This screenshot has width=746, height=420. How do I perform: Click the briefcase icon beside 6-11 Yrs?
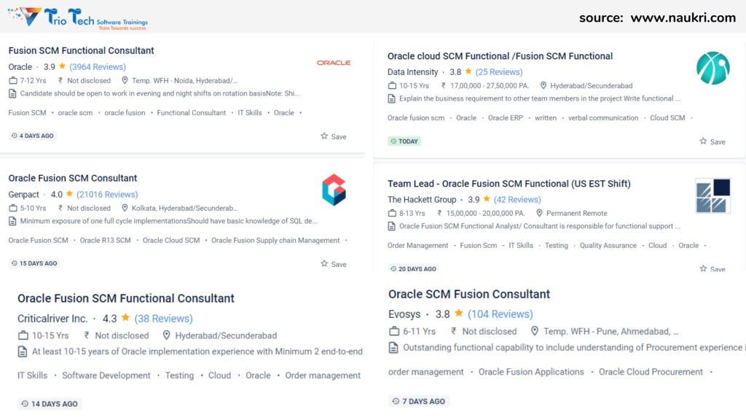(x=394, y=331)
